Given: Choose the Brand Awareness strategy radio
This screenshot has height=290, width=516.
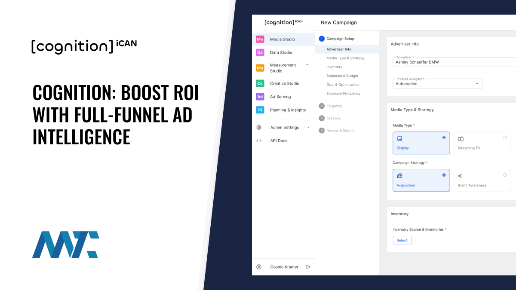Looking at the screenshot, I should [505, 175].
